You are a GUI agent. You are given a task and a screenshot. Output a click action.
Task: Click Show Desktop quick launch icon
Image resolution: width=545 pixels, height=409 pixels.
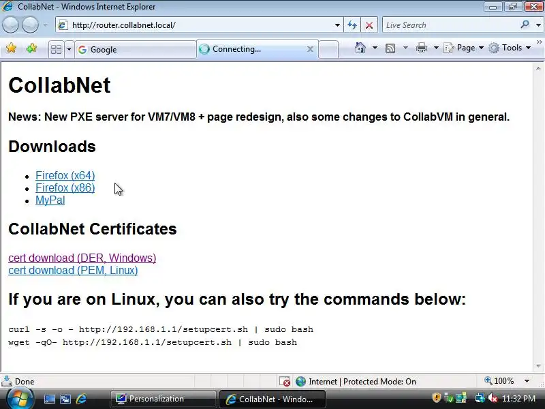click(49, 399)
